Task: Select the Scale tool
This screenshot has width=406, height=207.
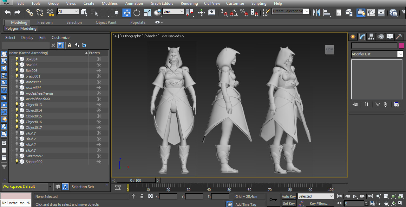Action: click(x=147, y=13)
